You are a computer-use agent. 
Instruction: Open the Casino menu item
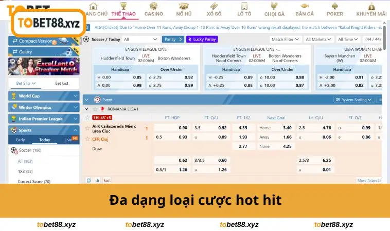click(154, 9)
